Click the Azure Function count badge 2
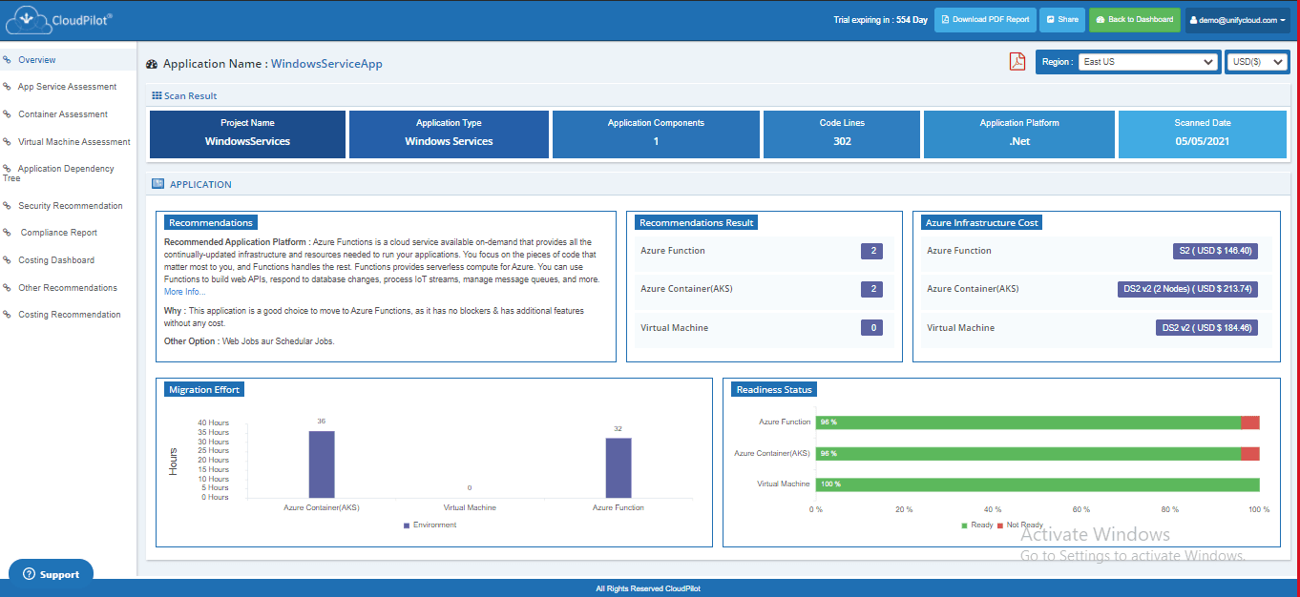This screenshot has width=1300, height=597. (871, 252)
